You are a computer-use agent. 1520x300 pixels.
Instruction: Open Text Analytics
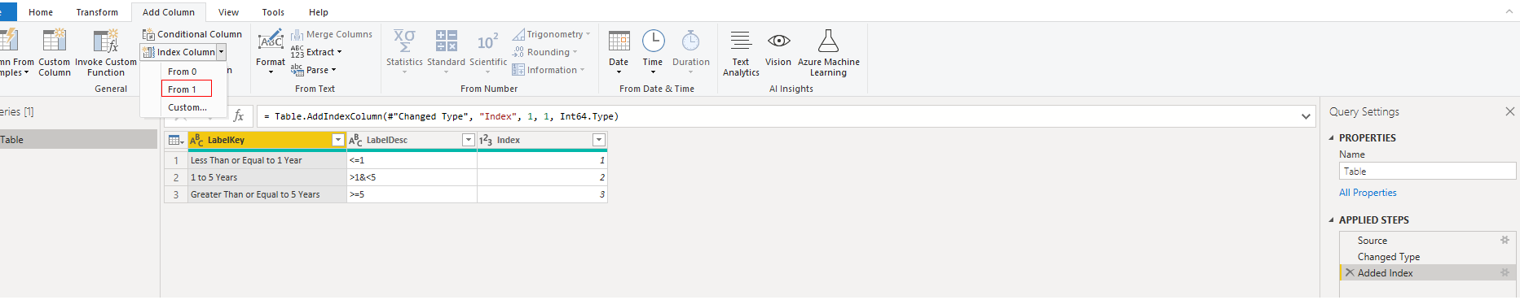click(741, 53)
